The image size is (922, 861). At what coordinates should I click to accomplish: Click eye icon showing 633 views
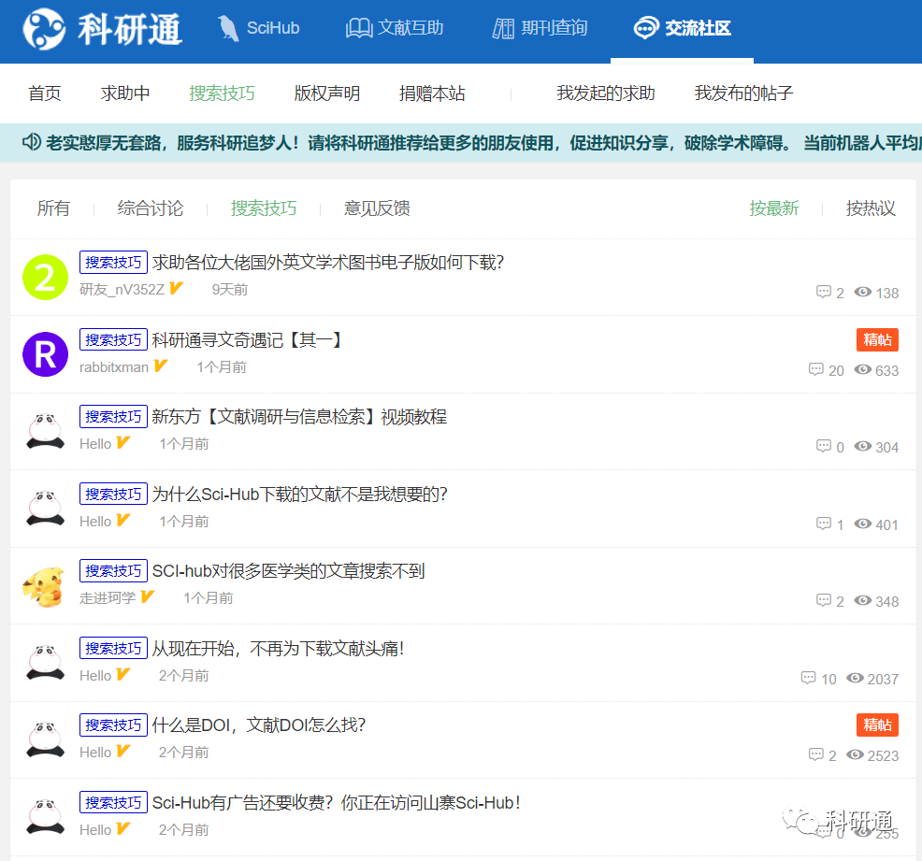coord(862,369)
